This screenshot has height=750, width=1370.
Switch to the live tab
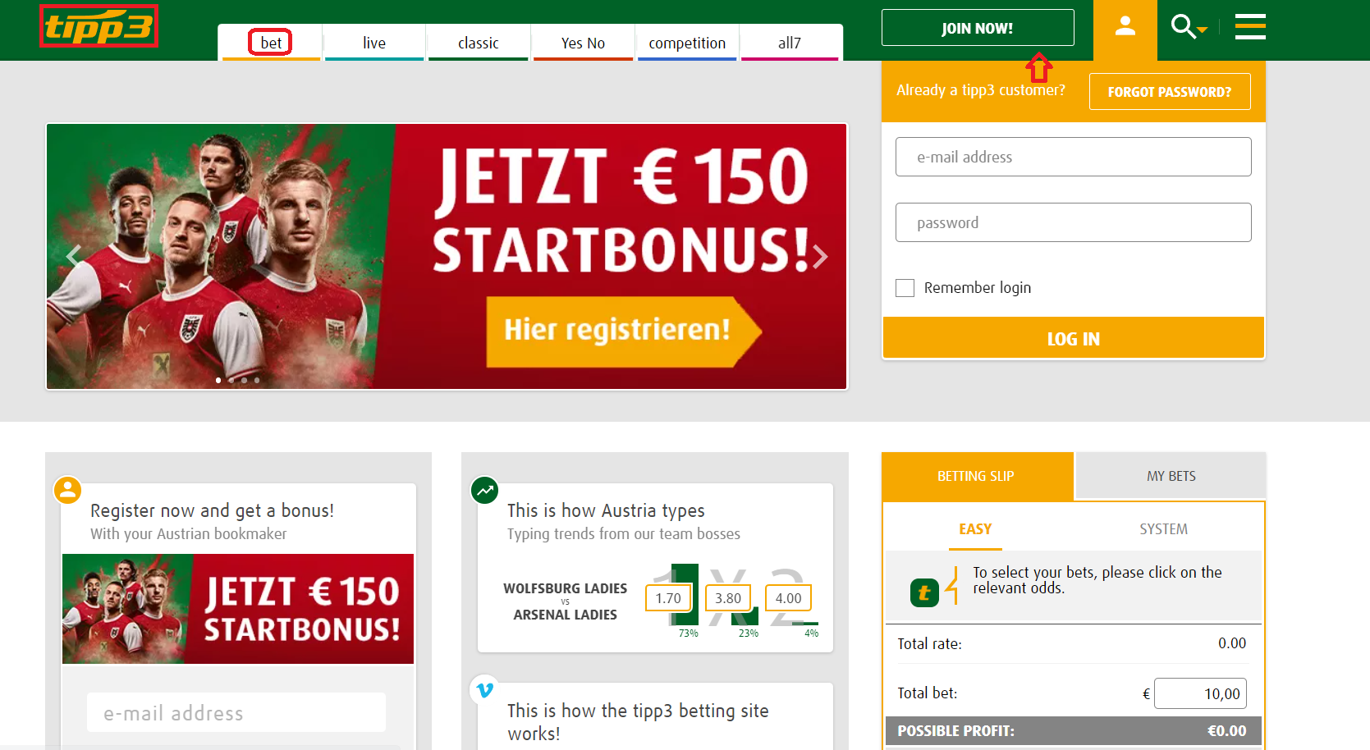pos(374,43)
